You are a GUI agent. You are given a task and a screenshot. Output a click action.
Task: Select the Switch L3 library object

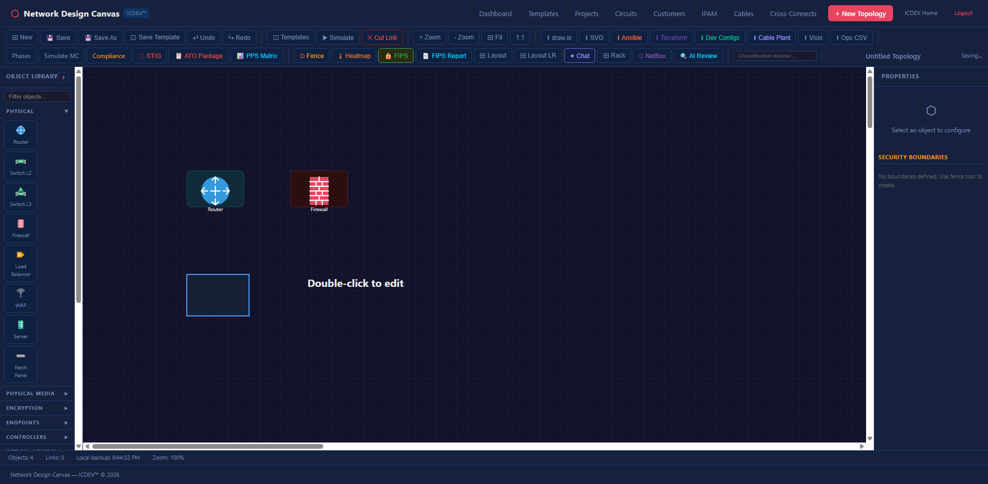[21, 197]
